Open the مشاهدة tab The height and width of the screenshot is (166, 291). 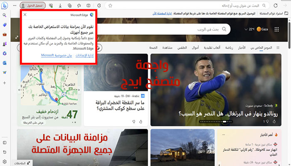pos(167,48)
